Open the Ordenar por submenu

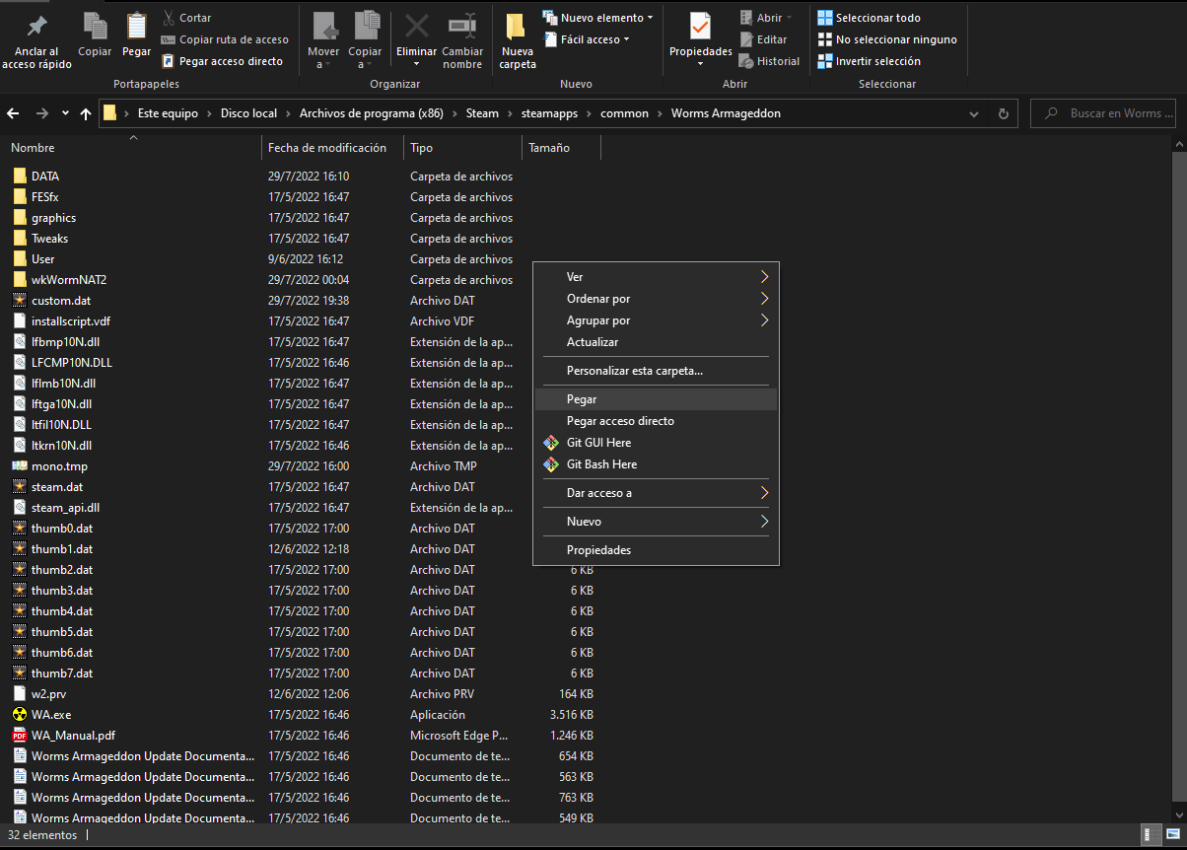tap(656, 299)
